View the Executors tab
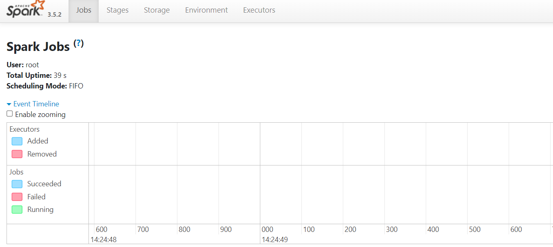Viewport: 553px width, 247px height. 259,10
